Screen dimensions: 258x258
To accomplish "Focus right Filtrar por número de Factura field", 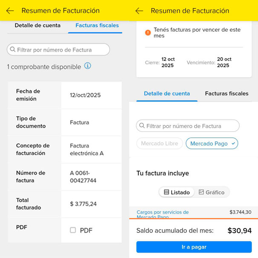I will pos(188,126).
